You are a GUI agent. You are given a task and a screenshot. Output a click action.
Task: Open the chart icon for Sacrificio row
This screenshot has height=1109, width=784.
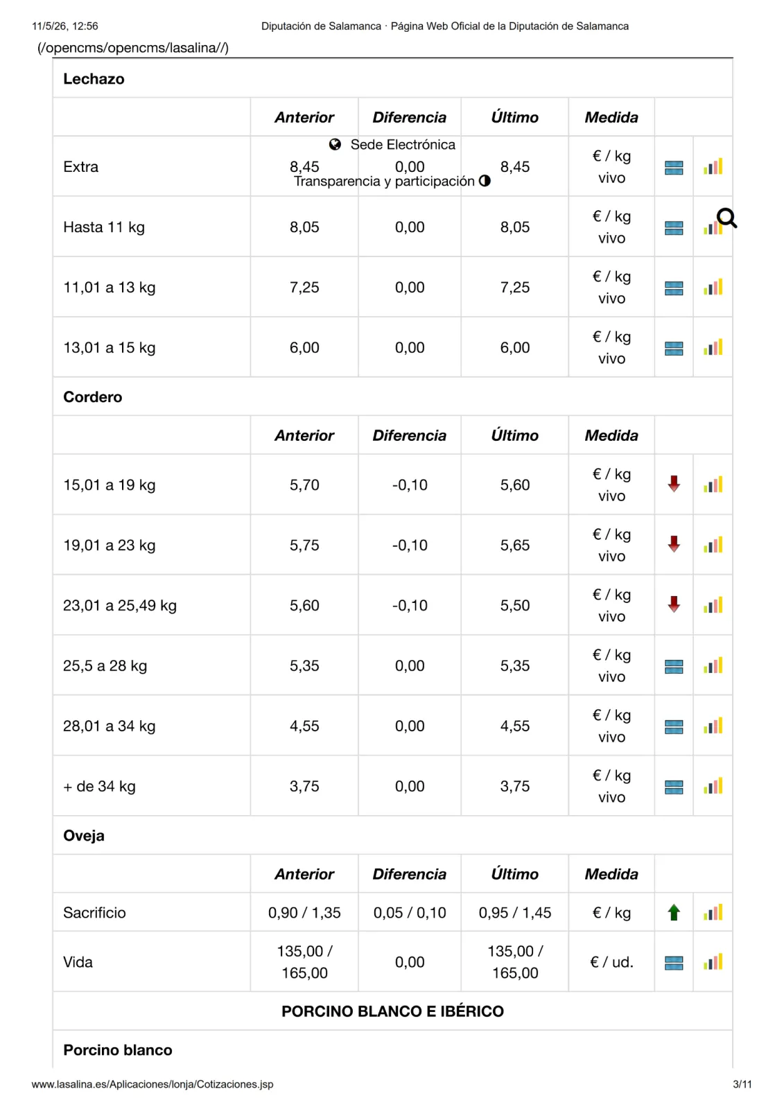pos(713,912)
